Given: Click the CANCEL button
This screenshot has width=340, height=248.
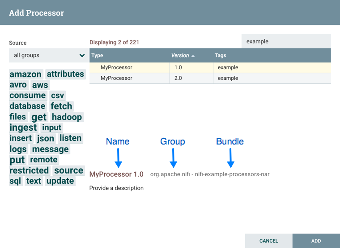Looking at the screenshot, I should (x=268, y=241).
